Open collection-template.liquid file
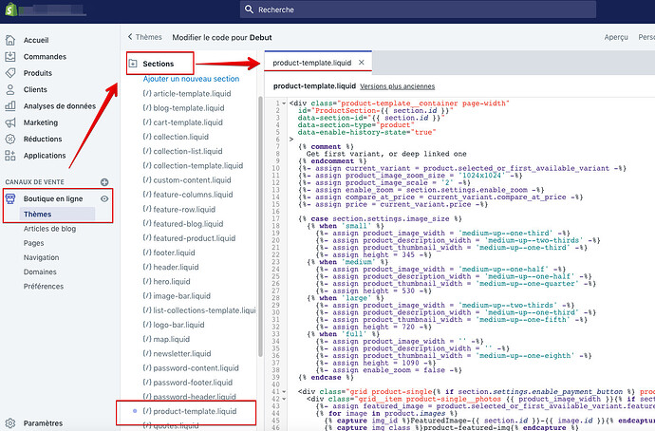The height and width of the screenshot is (431, 655). click(x=198, y=165)
